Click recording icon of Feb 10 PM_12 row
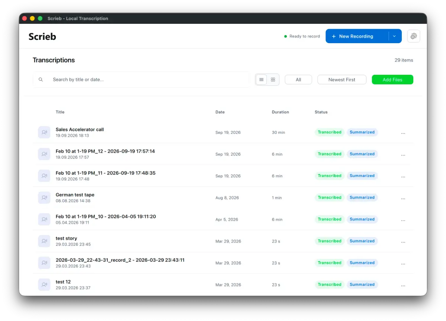 coord(44,154)
